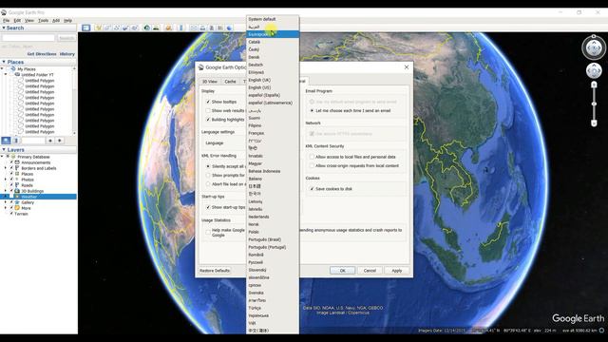
Task: Expand the Borders and Labels layer
Action: coord(6,168)
